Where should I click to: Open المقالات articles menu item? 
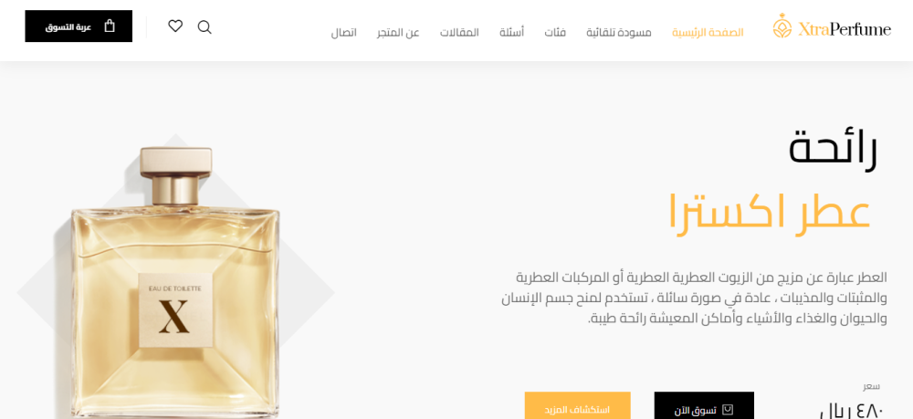tap(459, 33)
